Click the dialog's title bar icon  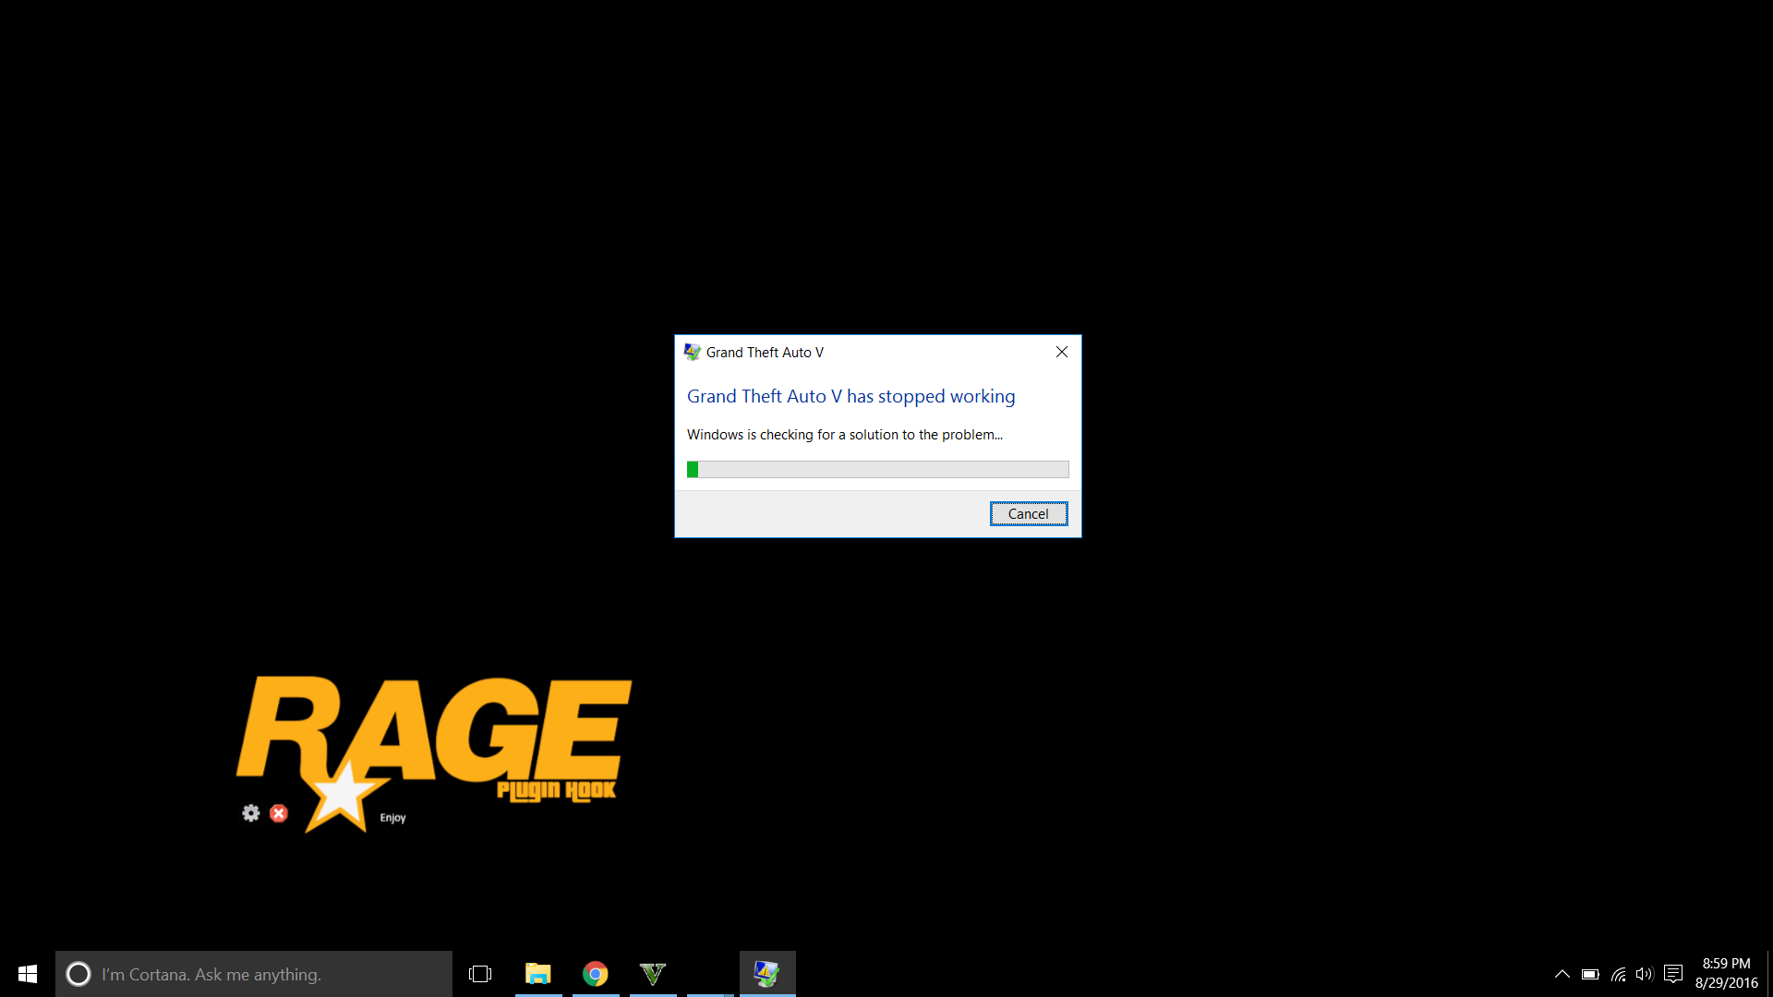(693, 352)
